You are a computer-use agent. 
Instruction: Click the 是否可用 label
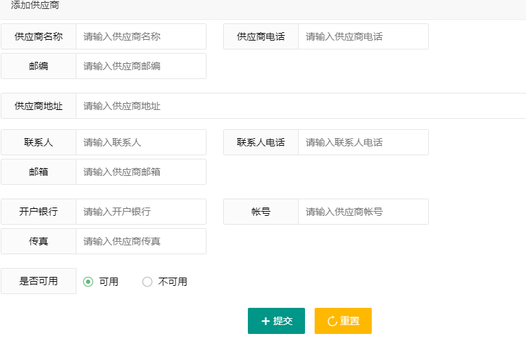[x=39, y=281]
